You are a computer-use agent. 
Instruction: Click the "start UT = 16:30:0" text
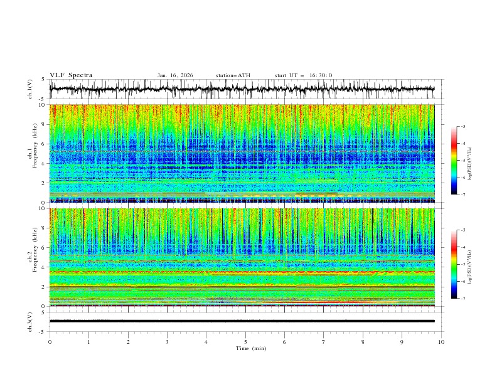303,75
